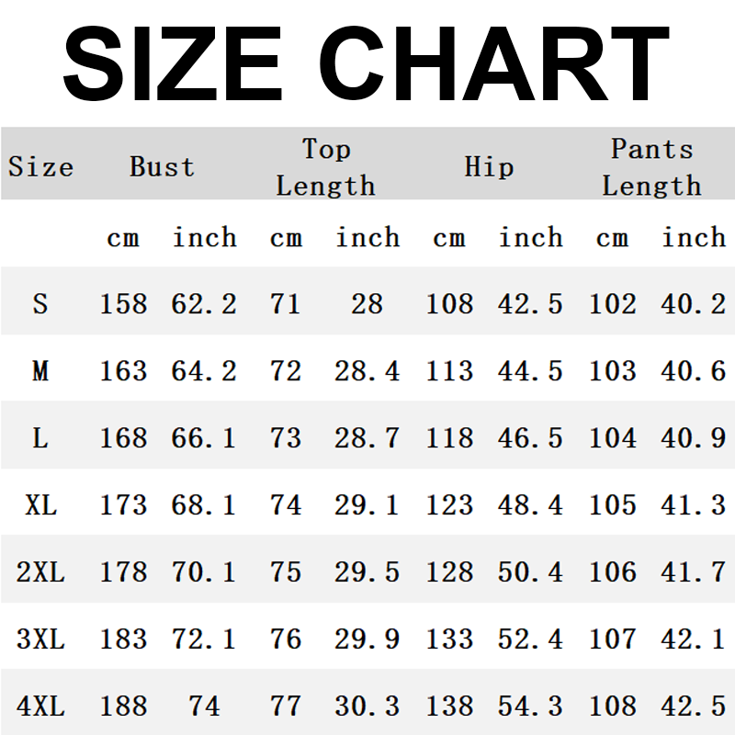This screenshot has height=735, width=735.
Task: Click the Top Length header
Action: pos(326,167)
